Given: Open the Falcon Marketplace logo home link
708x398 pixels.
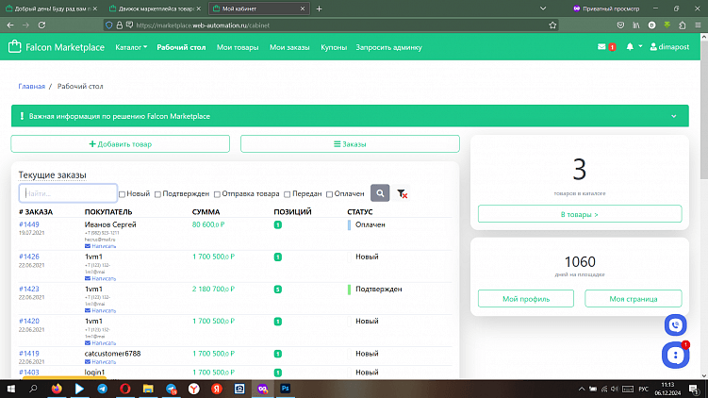Looking at the screenshot, I should (x=57, y=47).
